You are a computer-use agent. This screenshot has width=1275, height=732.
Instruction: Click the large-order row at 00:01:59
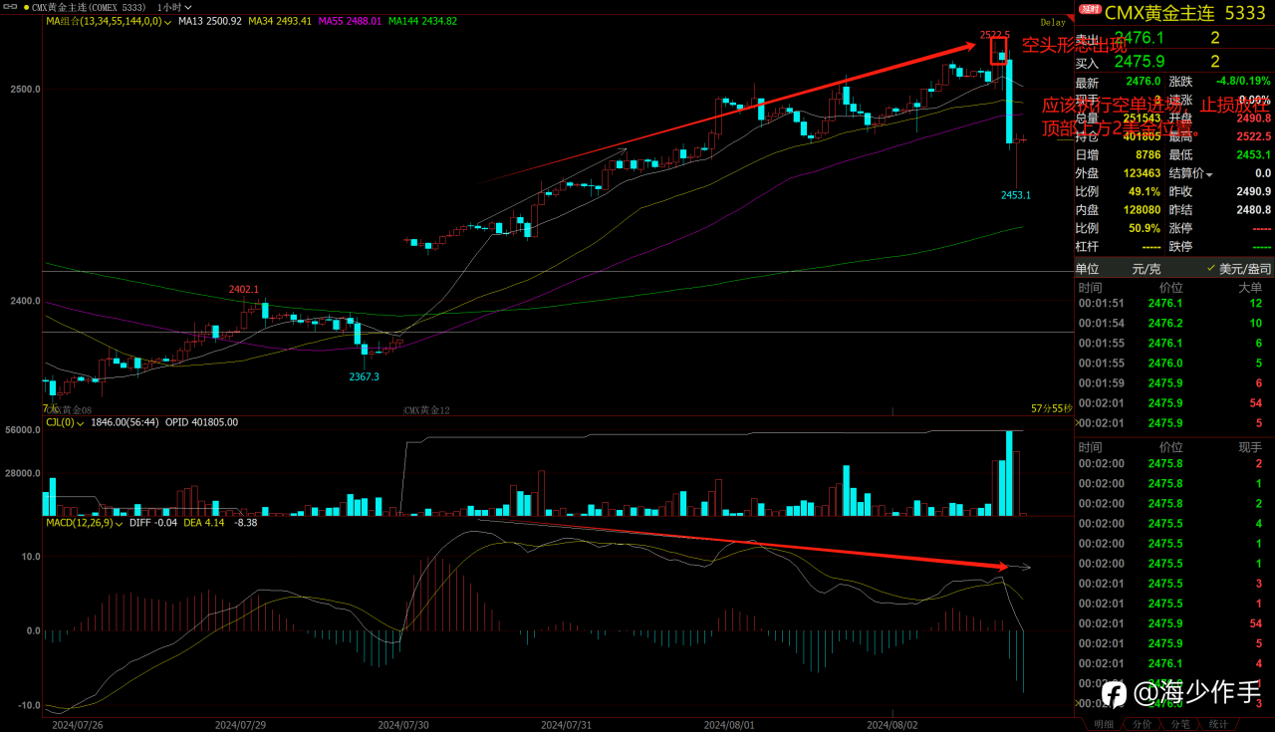click(x=1174, y=382)
